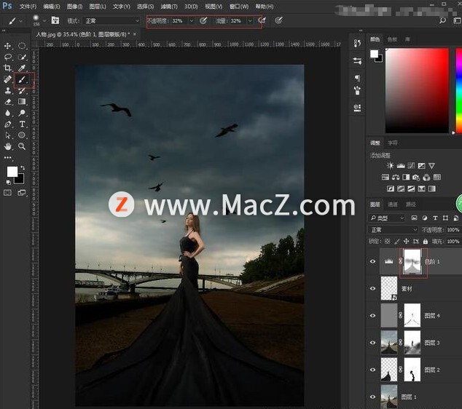Screen dimensions: 462x409
Task: Select the Eraser tool
Action: click(x=7, y=102)
